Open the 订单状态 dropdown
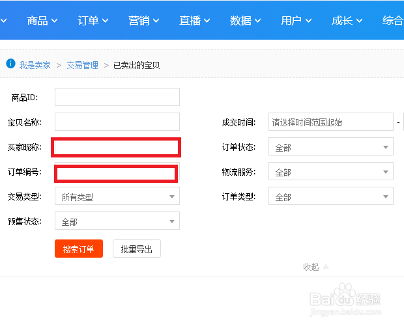Screen dimensions: 404x326 tap(331, 147)
